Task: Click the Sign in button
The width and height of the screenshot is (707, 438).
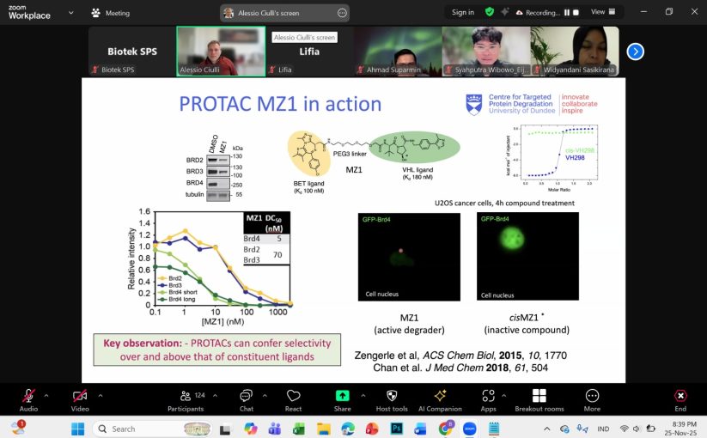Action: (x=463, y=12)
